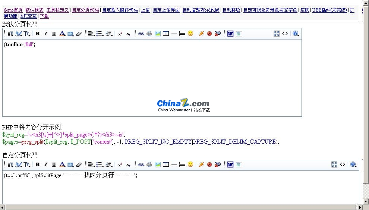Toggle source code view in custom pagination editor

click(343, 164)
